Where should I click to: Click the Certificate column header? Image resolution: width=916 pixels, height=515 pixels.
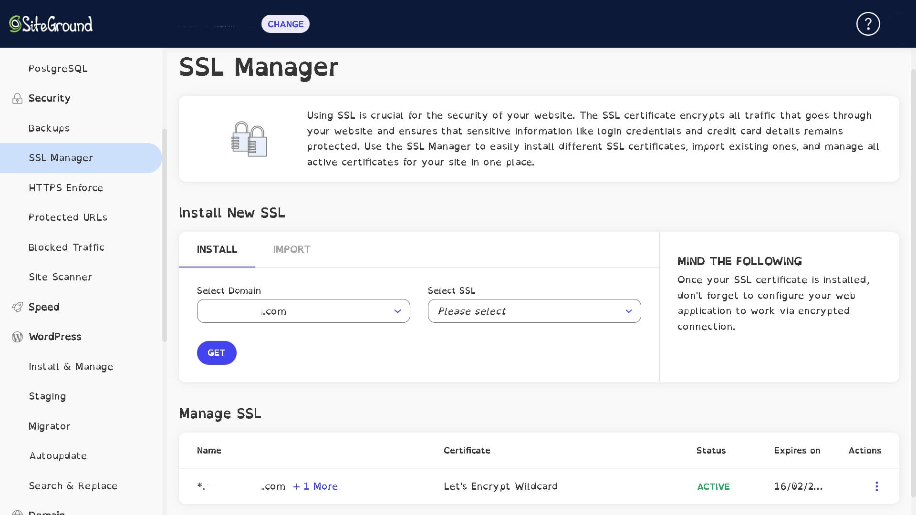click(x=467, y=451)
